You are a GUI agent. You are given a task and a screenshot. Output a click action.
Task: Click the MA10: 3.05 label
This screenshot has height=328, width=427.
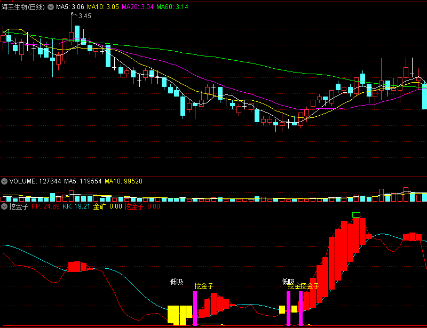coord(103,7)
